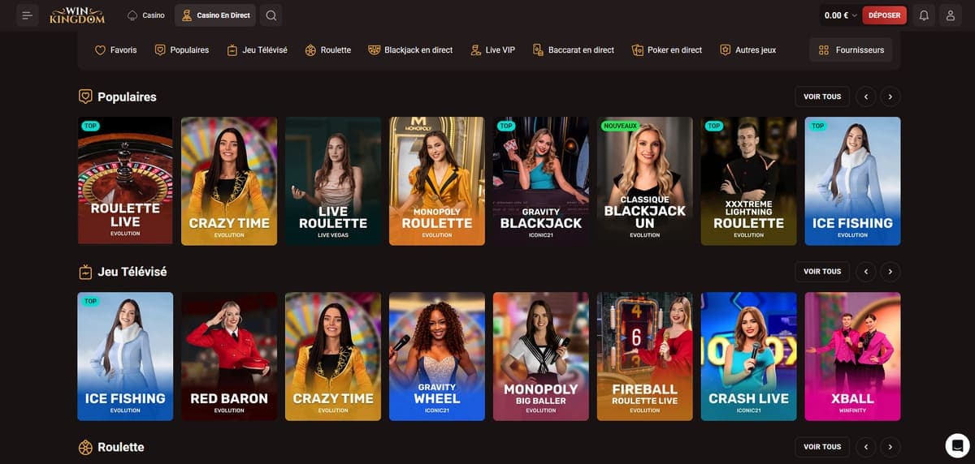Open Crazy Time card in Populaires

[x=229, y=181]
